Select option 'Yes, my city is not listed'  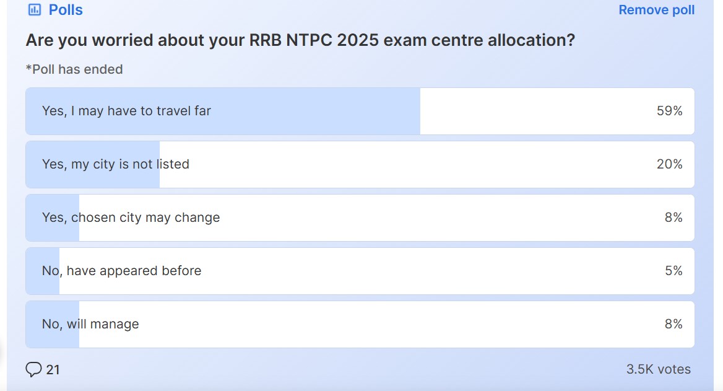click(115, 164)
